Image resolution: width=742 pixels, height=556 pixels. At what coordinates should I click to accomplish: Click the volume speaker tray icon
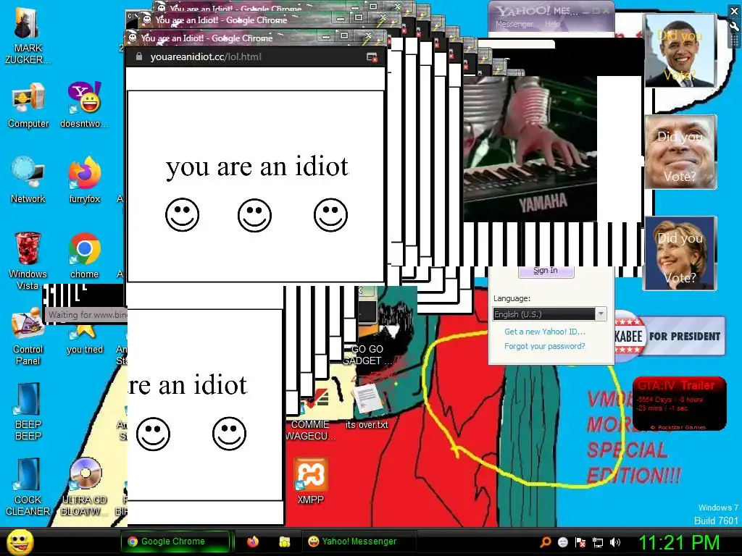615,542
